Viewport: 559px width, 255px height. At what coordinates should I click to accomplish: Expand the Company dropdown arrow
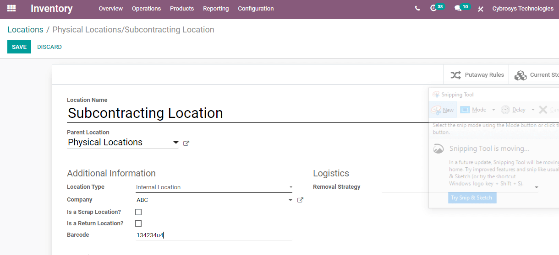(290, 200)
